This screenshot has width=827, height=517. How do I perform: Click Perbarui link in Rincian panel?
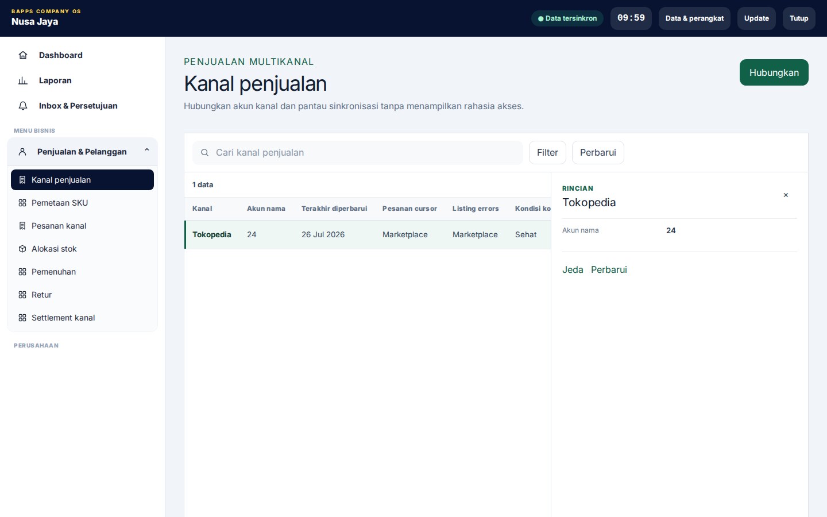coord(609,269)
